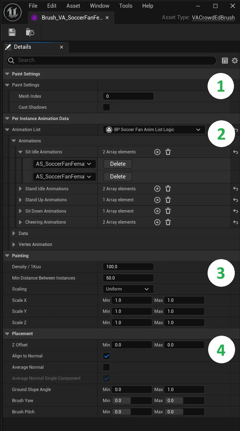
Task: Add element to Stand Up Animations array
Action: [157, 200]
